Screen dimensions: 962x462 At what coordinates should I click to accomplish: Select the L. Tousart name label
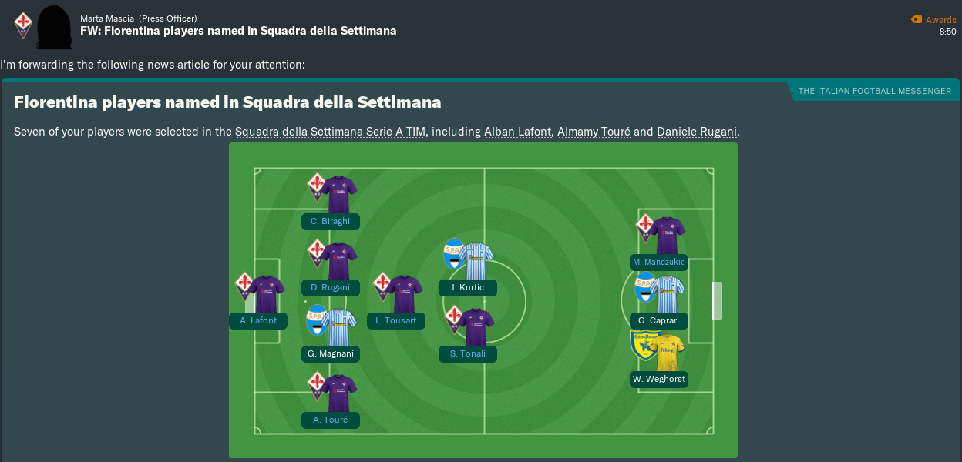(395, 320)
